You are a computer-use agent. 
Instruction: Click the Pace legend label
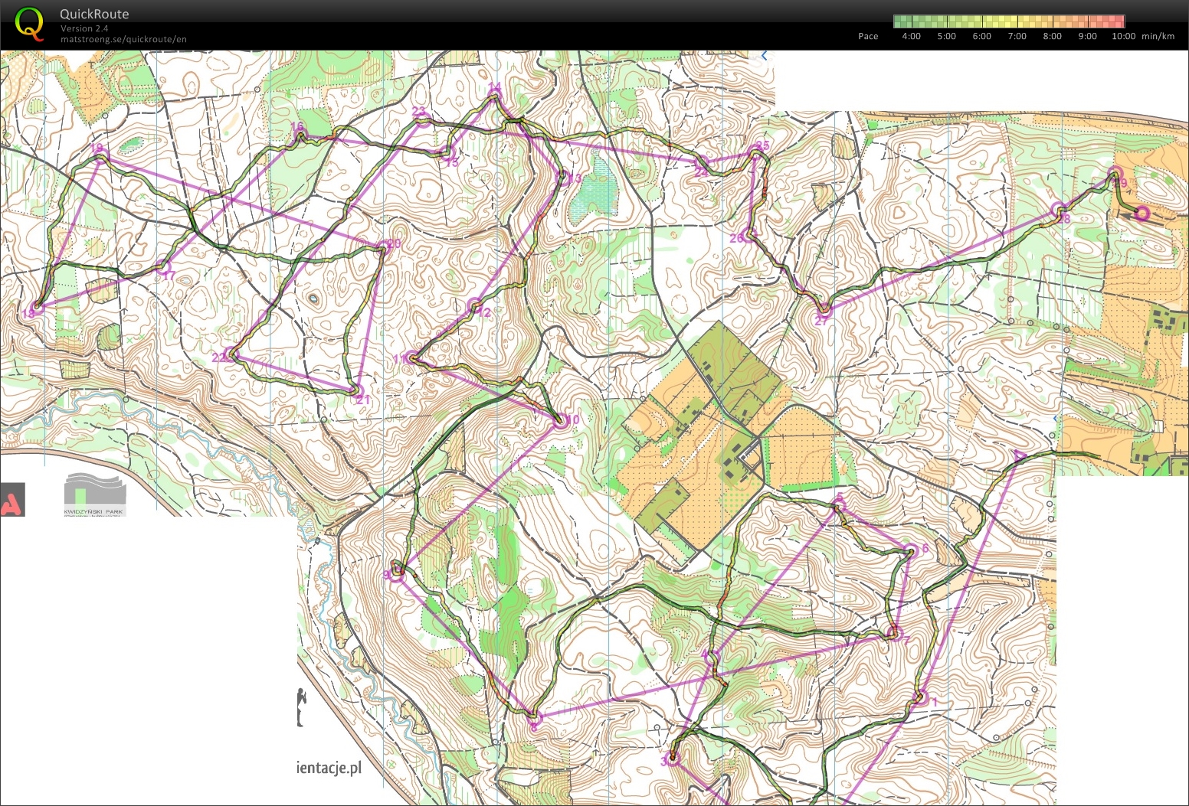[x=868, y=36]
